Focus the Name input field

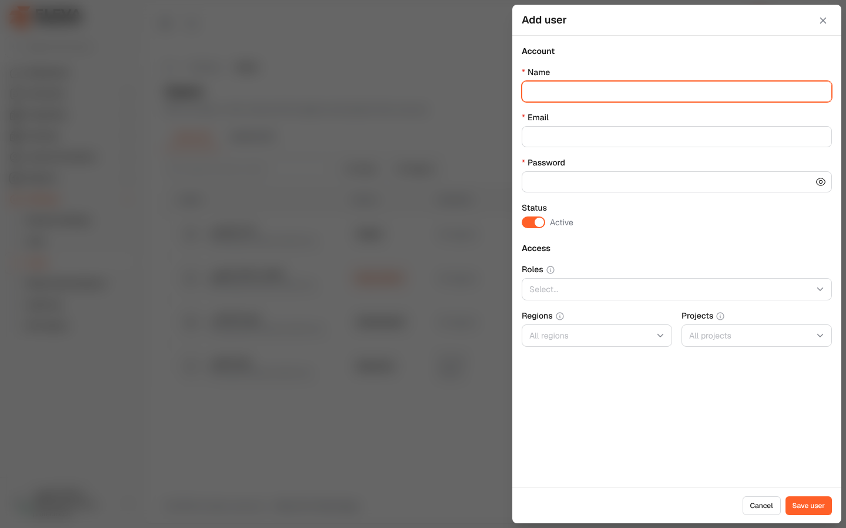[677, 92]
